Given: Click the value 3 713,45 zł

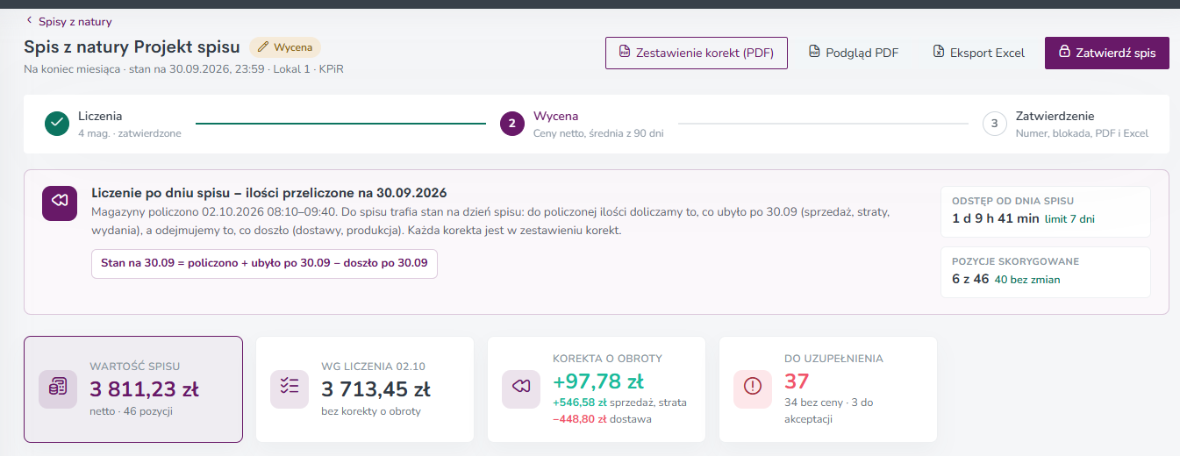Looking at the screenshot, I should click(376, 388).
